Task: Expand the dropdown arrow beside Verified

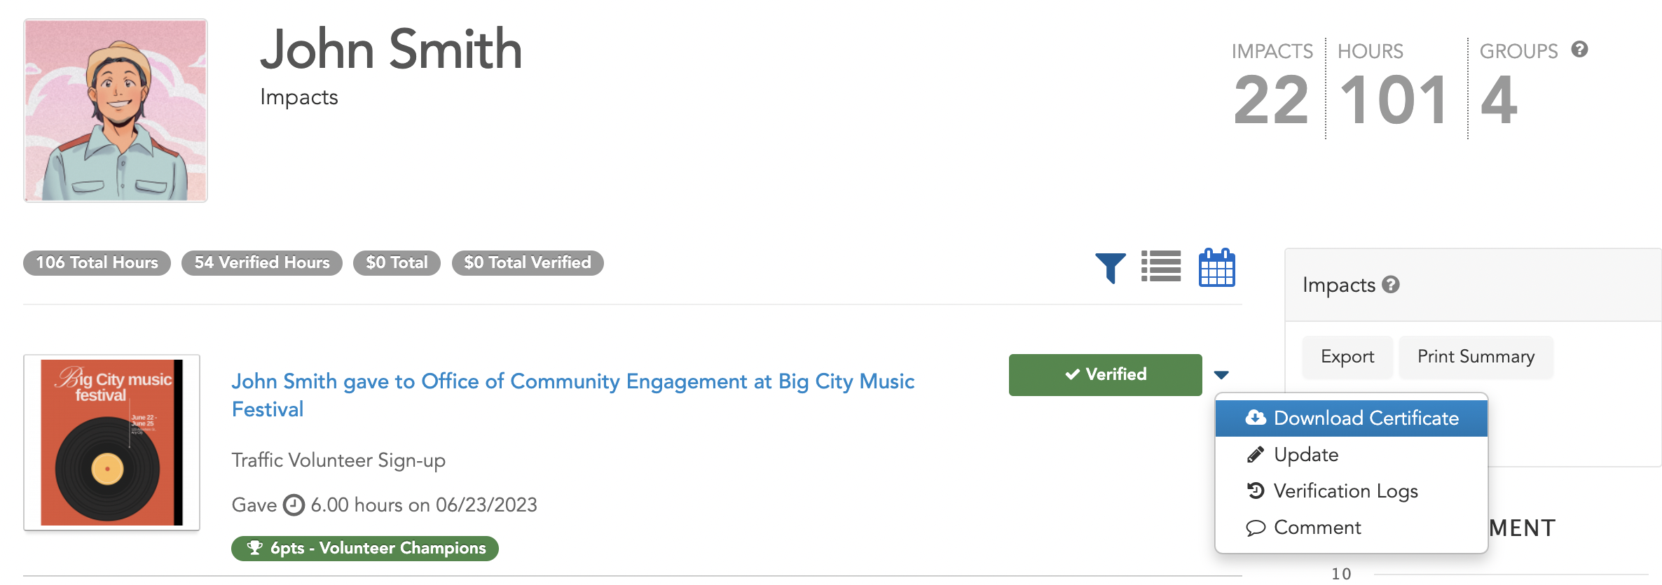Action: (1221, 375)
